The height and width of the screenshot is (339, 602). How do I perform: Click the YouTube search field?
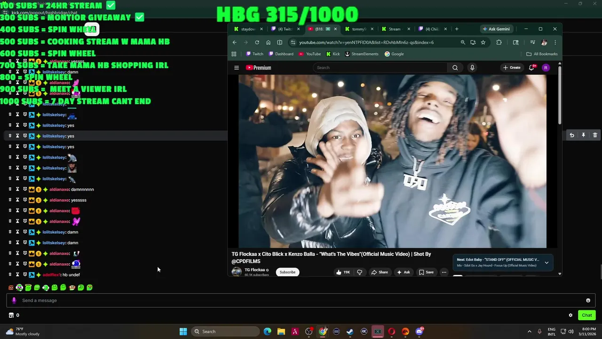(x=380, y=68)
